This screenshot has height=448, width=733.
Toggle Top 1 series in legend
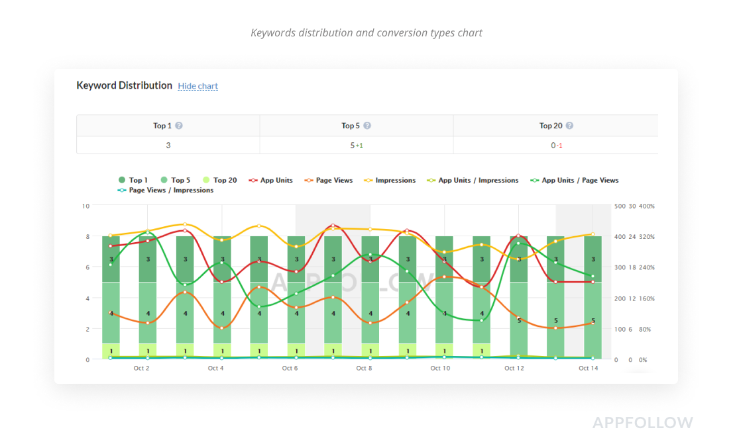(x=133, y=180)
